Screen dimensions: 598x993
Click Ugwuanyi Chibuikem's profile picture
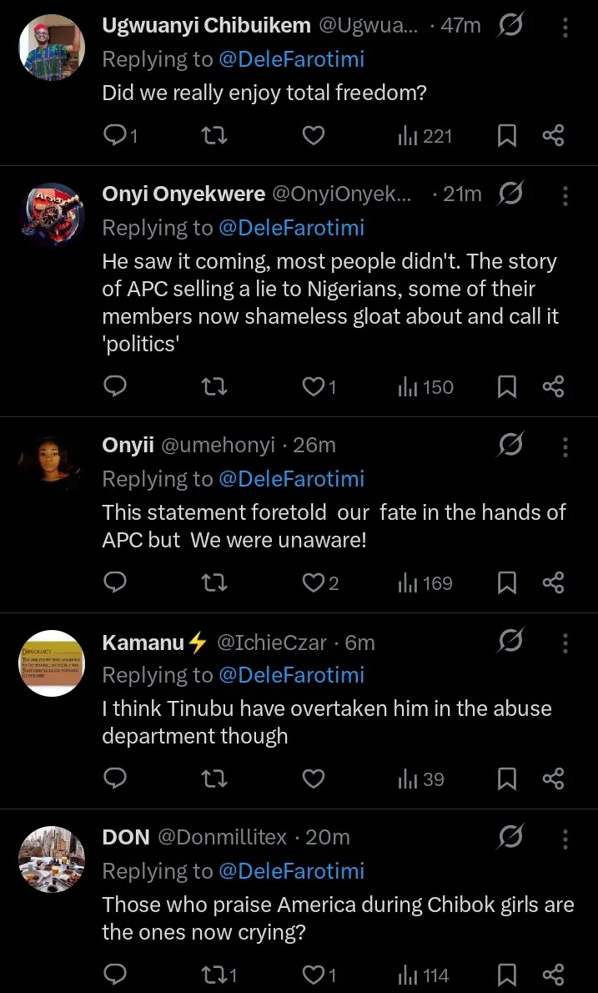tap(52, 48)
